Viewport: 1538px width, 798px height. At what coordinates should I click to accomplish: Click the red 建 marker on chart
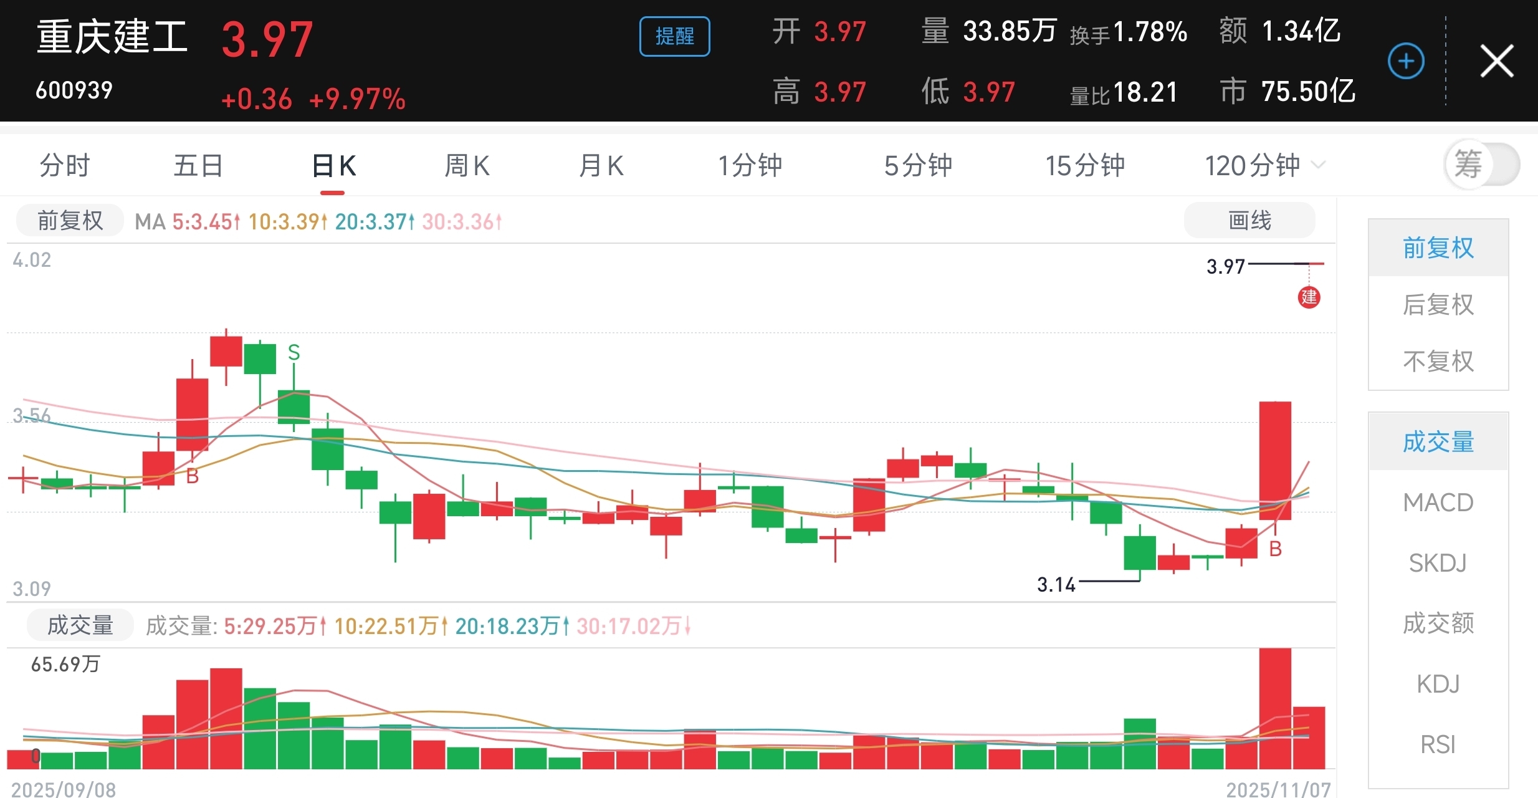[x=1309, y=297]
